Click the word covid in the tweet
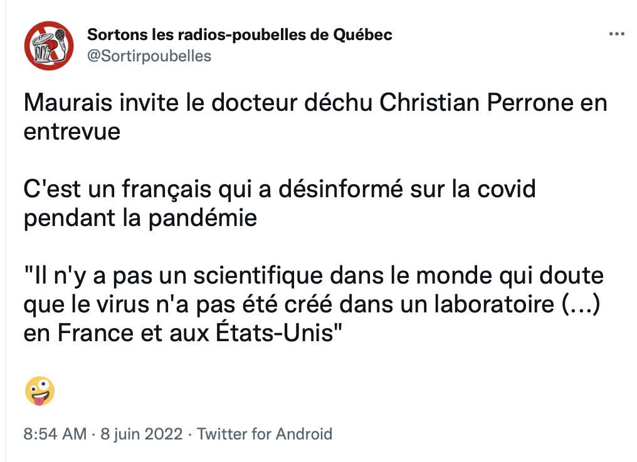The image size is (637, 462). point(506,189)
